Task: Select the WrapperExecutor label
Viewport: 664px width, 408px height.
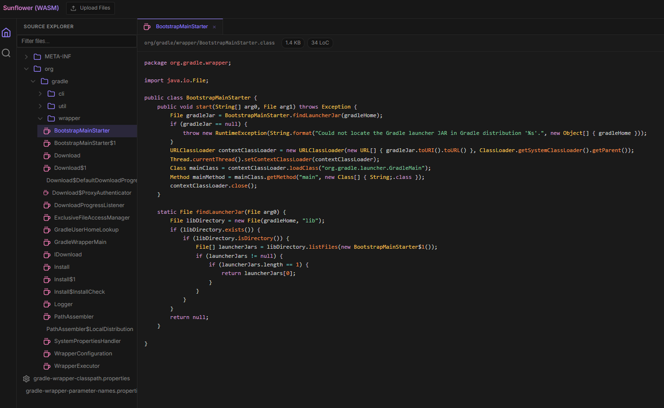Action: pos(77,366)
